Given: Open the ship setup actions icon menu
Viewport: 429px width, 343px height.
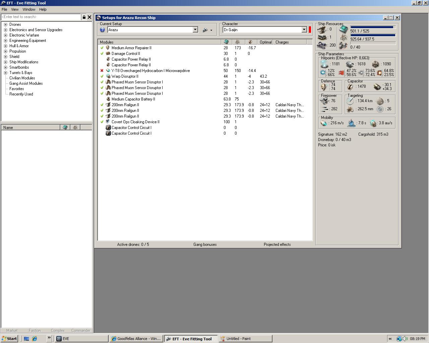Looking at the screenshot, I should pyautogui.click(x=207, y=30).
